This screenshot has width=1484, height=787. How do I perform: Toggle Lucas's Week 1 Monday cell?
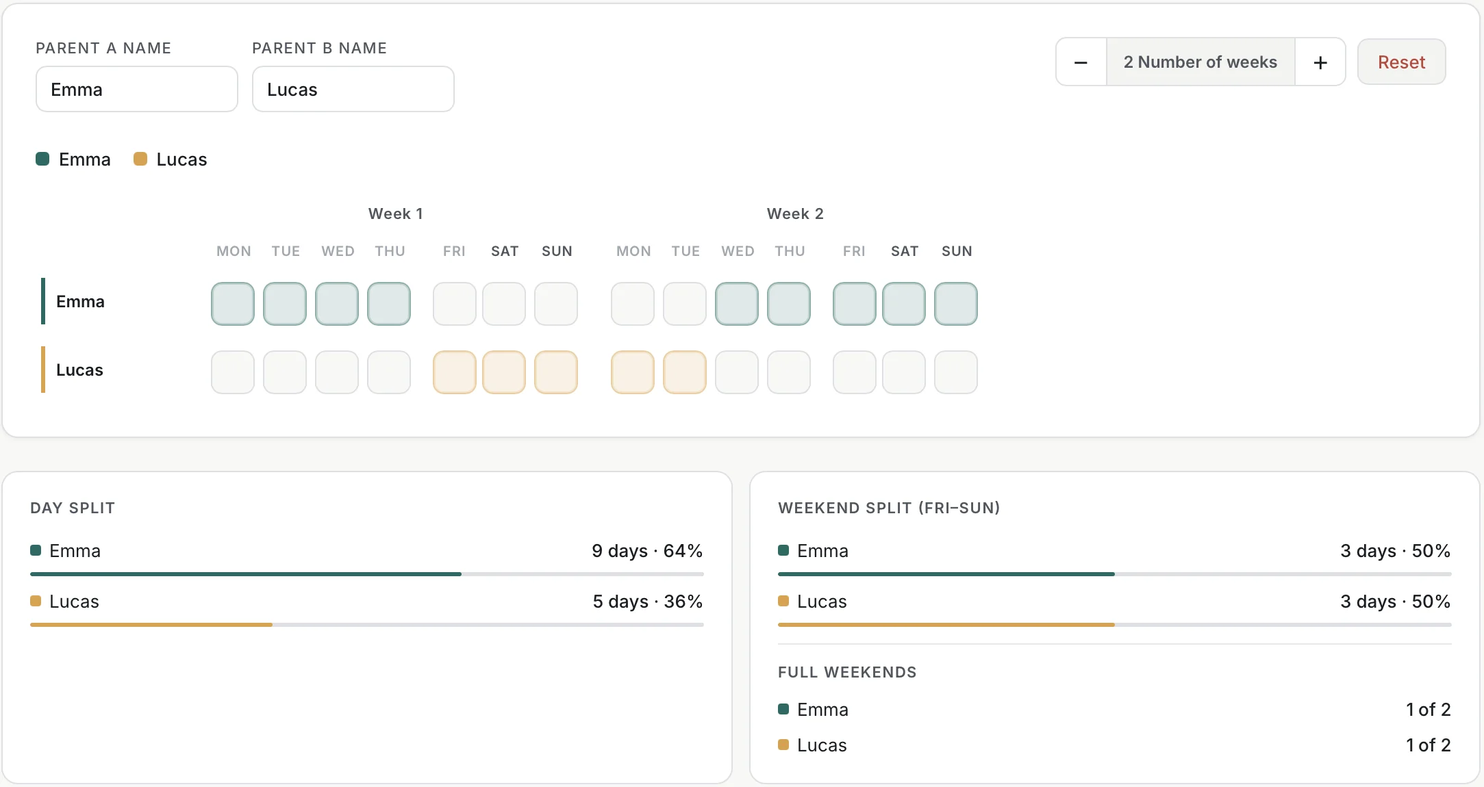[x=233, y=372]
